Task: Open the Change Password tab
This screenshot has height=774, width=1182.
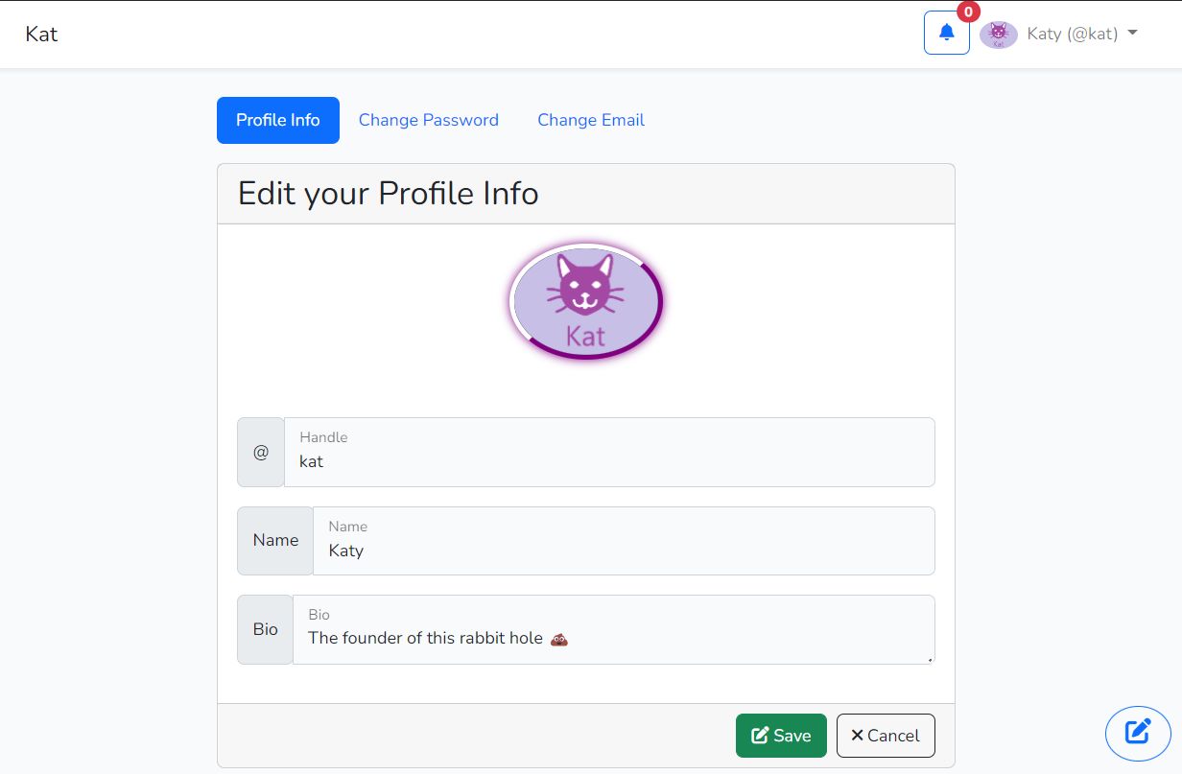Action: tap(429, 120)
